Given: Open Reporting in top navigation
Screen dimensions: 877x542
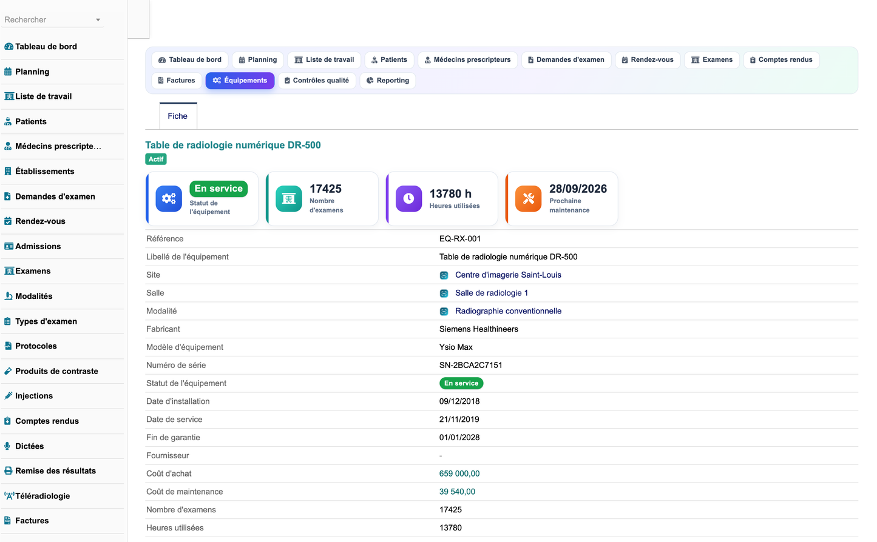Looking at the screenshot, I should 388,81.
